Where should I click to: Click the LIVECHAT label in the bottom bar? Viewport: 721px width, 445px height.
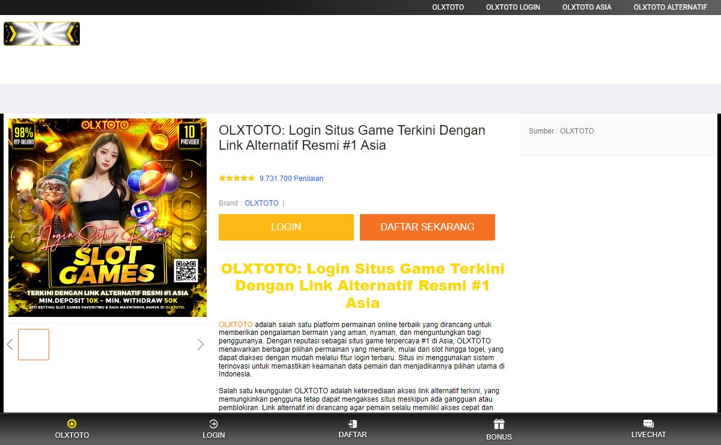click(x=648, y=435)
